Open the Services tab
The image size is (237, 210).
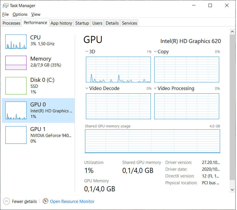tap(129, 23)
